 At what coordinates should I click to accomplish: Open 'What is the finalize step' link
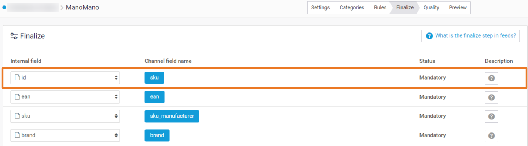475,36
